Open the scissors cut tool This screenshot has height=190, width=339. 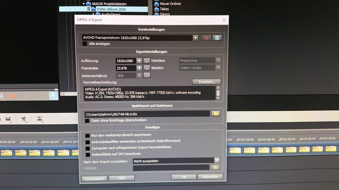coord(24,119)
